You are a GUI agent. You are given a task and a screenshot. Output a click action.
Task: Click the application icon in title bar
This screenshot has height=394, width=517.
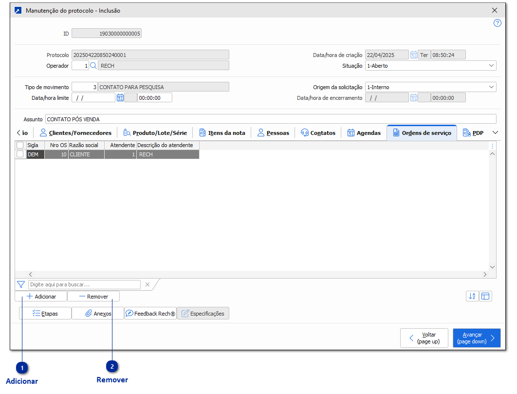pyautogui.click(x=18, y=11)
